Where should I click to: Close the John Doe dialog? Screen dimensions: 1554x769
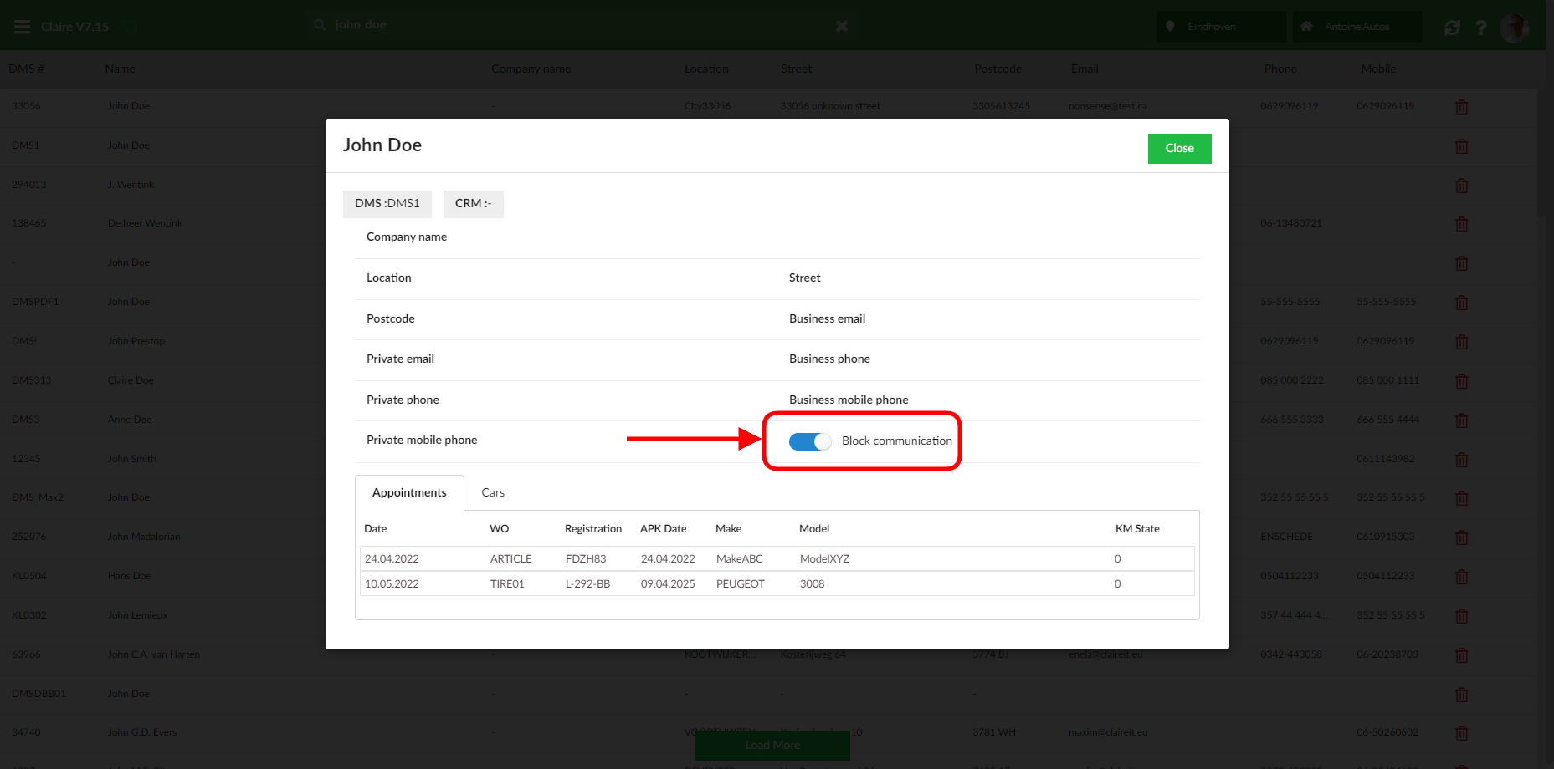1179,149
